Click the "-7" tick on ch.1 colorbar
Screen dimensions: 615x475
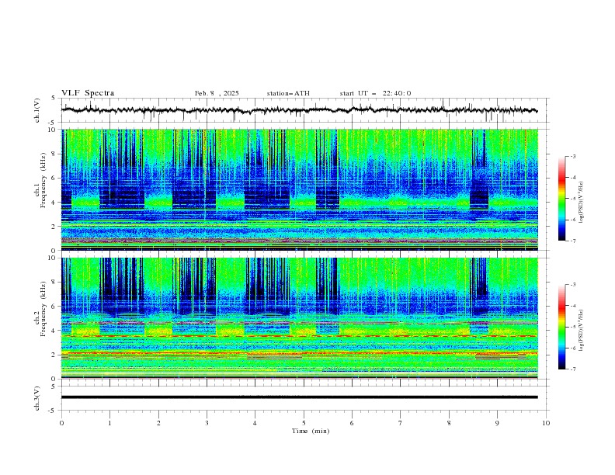572,241
